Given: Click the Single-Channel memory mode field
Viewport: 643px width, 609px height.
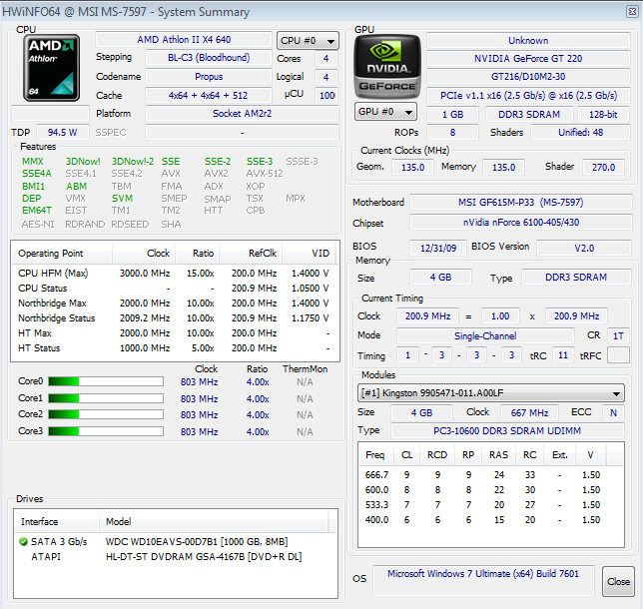Looking at the screenshot, I should (485, 335).
